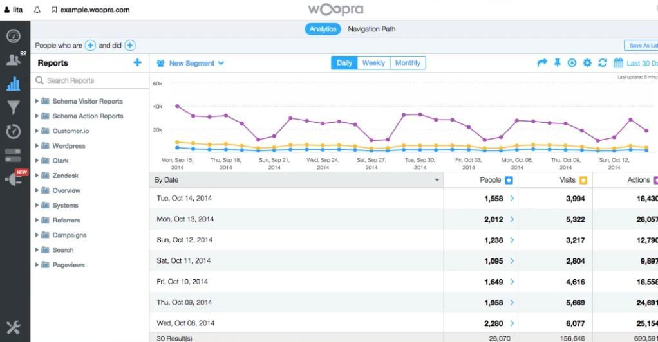Open the calendar date range icon

[618, 63]
